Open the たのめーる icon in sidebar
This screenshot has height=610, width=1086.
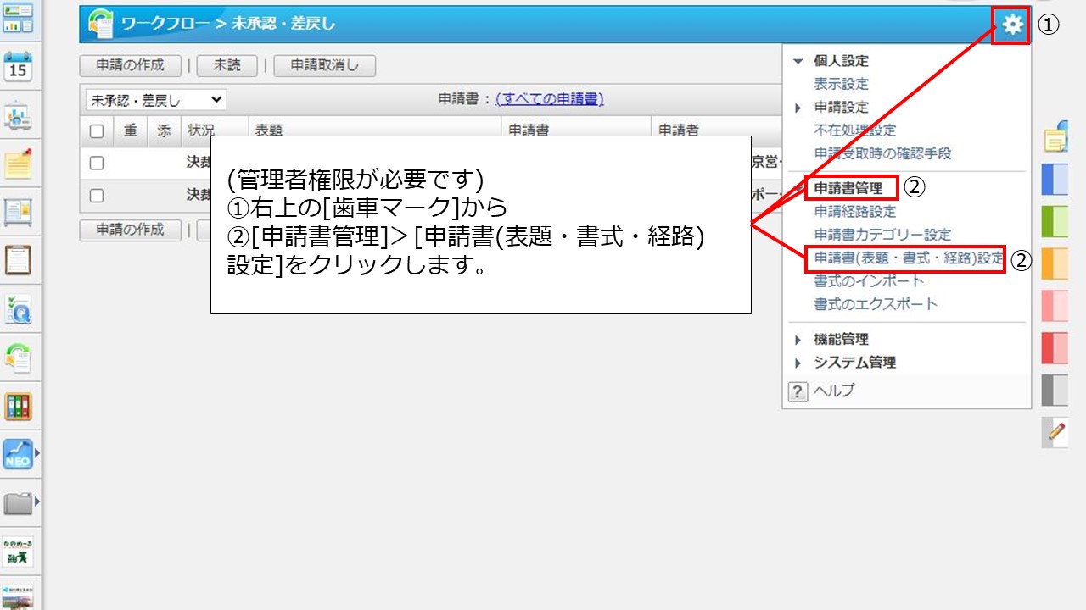point(18,551)
